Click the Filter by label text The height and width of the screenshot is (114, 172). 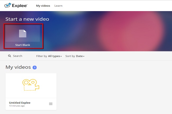42,56
